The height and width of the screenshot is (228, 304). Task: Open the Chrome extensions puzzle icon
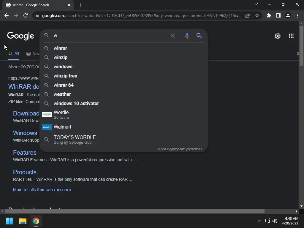(x=269, y=15)
